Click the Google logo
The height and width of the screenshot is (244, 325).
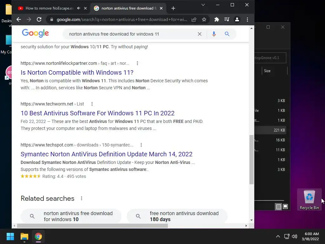(x=36, y=33)
